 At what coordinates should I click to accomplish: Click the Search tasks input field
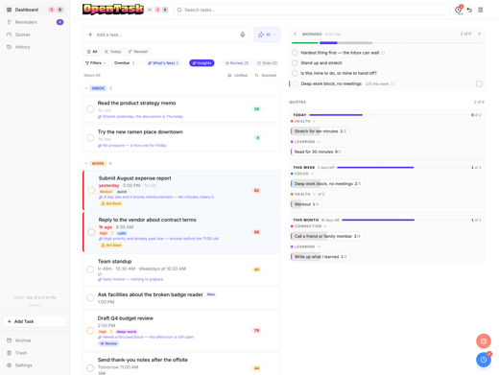point(312,10)
